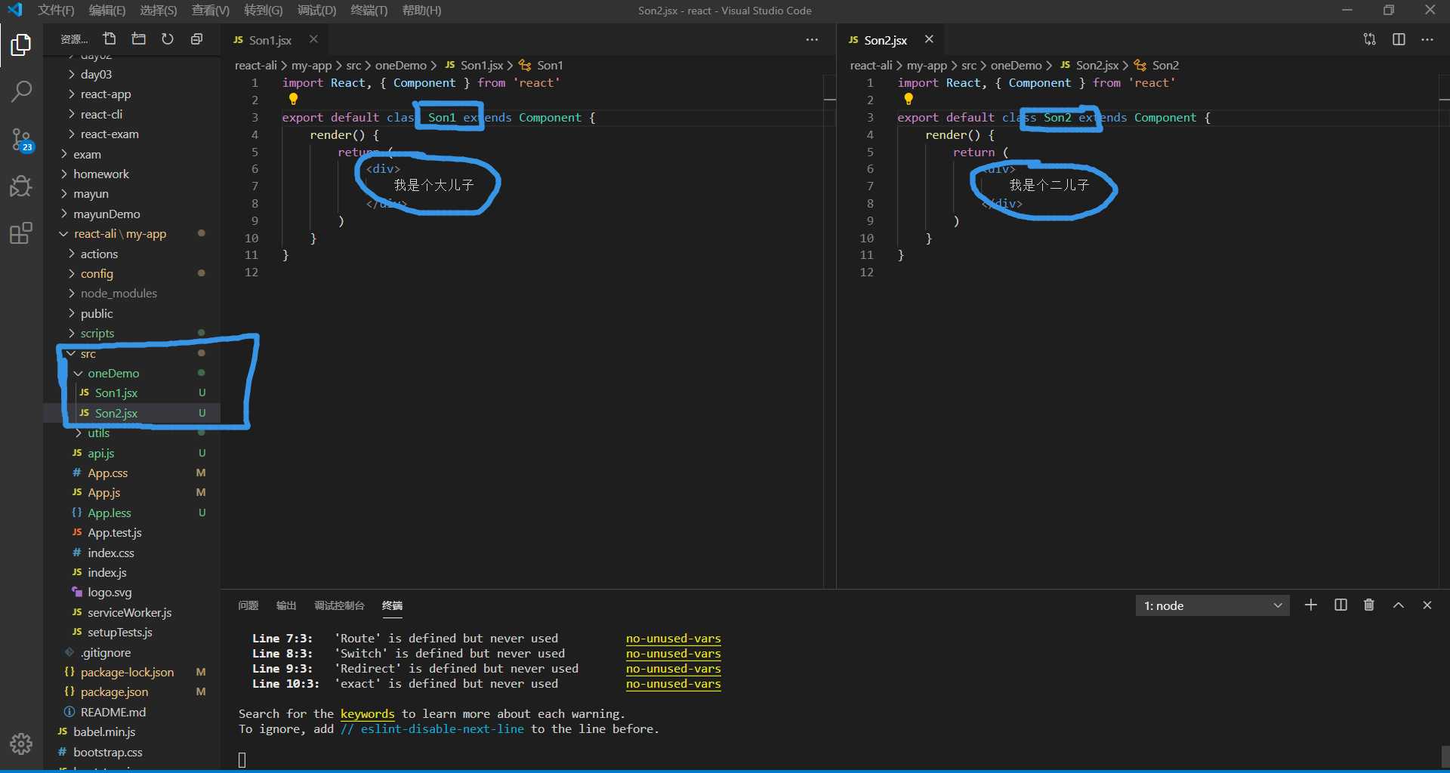Create a new terminal with plus icon

(1311, 605)
